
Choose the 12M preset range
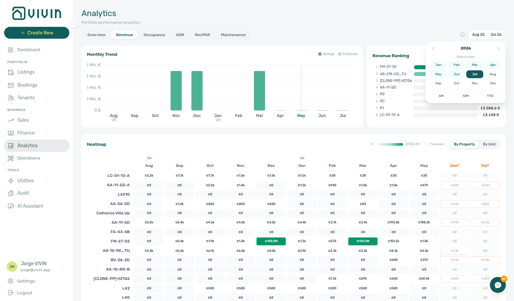tap(465, 96)
